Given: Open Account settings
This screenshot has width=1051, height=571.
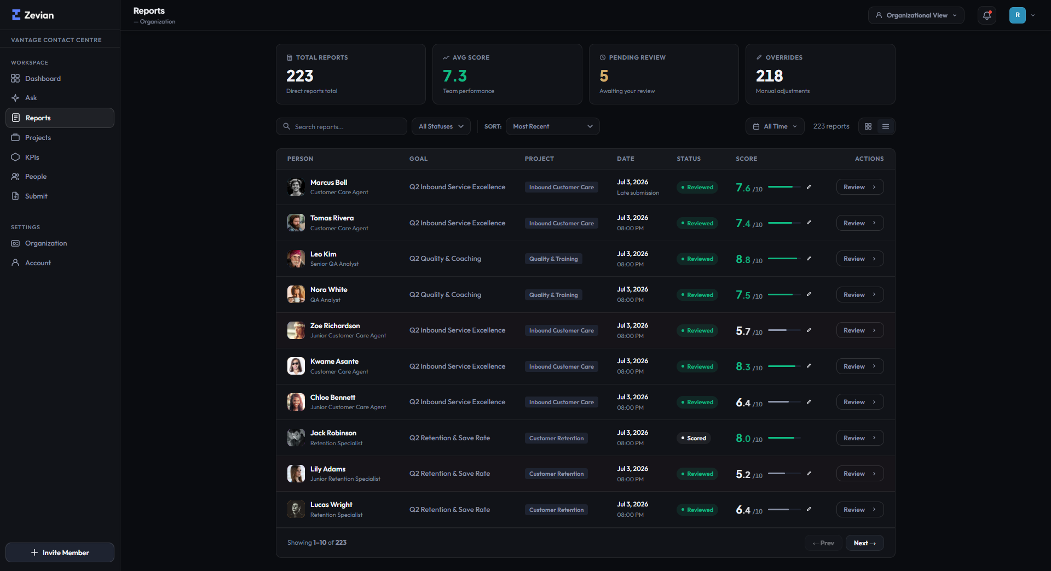Looking at the screenshot, I should pos(60,263).
